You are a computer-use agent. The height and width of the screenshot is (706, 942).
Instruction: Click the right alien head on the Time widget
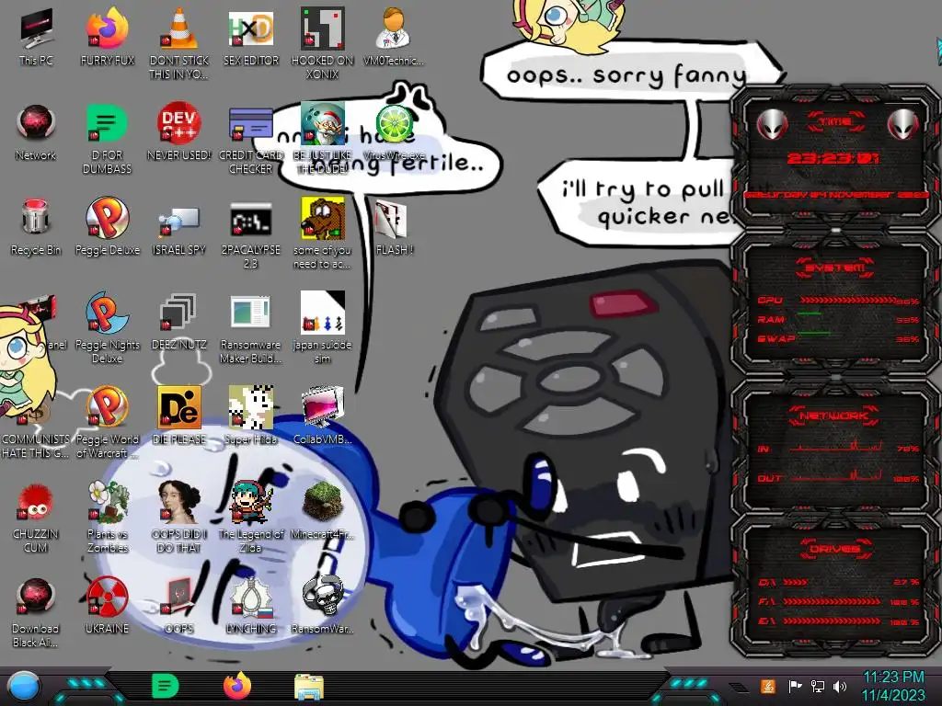tap(902, 125)
